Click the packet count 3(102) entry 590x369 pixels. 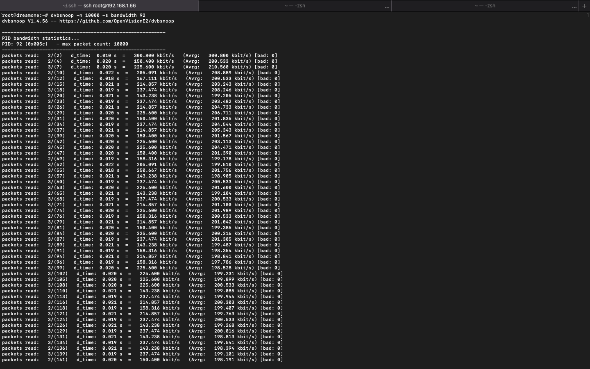[58, 273]
